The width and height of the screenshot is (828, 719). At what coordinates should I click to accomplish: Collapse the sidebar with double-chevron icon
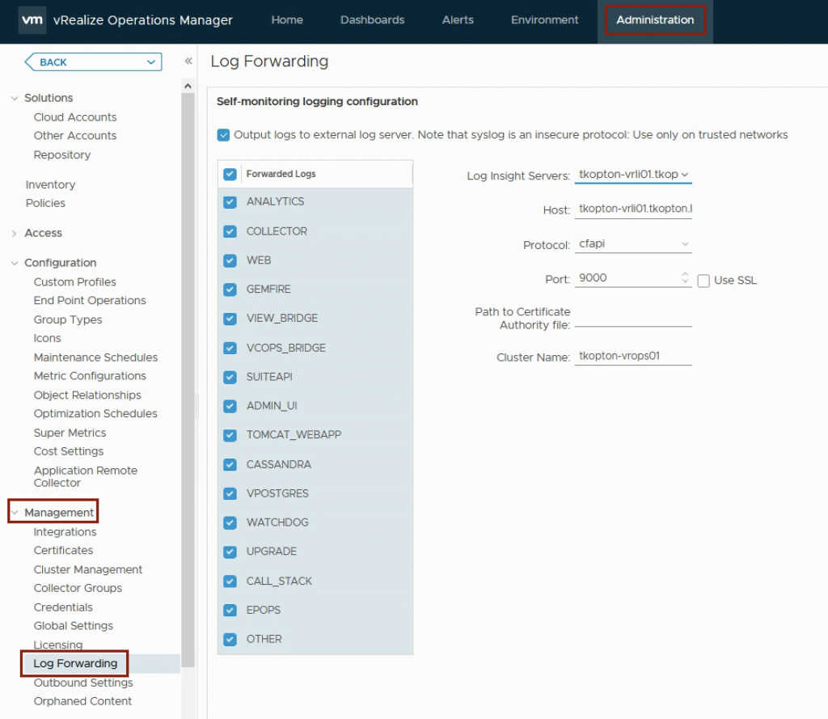coord(188,61)
